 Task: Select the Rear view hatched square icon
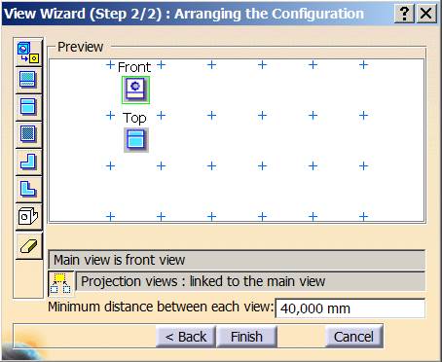click(x=28, y=134)
